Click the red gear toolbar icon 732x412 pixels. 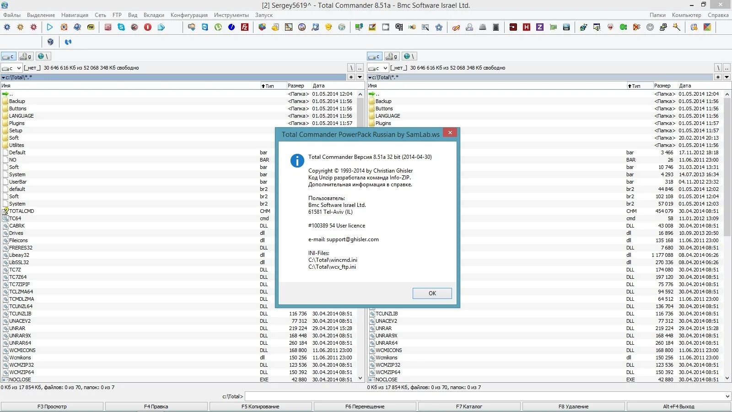point(33,27)
